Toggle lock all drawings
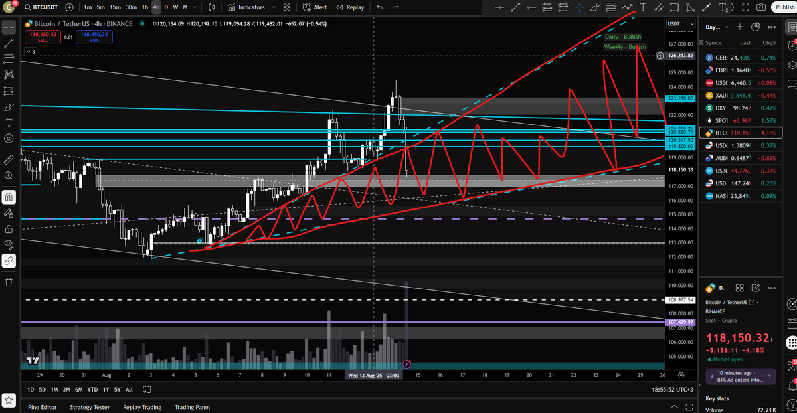The width and height of the screenshot is (797, 413). click(x=9, y=229)
